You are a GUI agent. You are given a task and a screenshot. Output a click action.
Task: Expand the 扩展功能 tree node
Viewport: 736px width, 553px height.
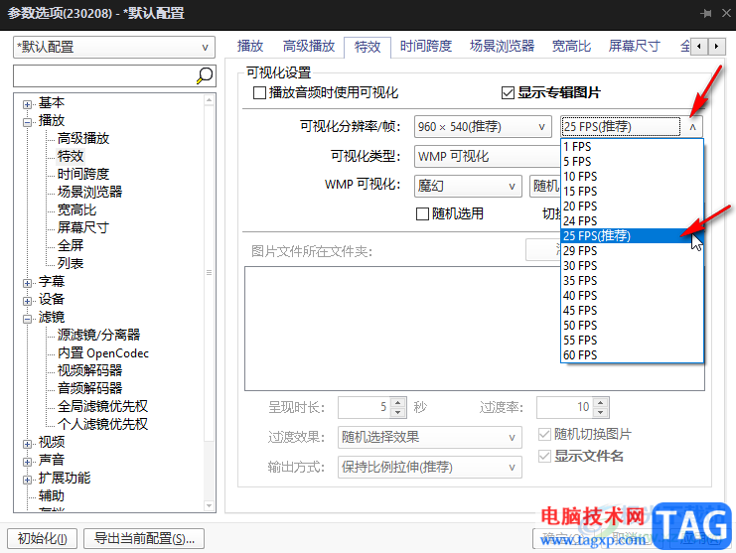click(x=27, y=480)
